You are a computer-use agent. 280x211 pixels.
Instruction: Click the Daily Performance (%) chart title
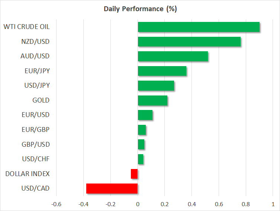pyautogui.click(x=140, y=9)
